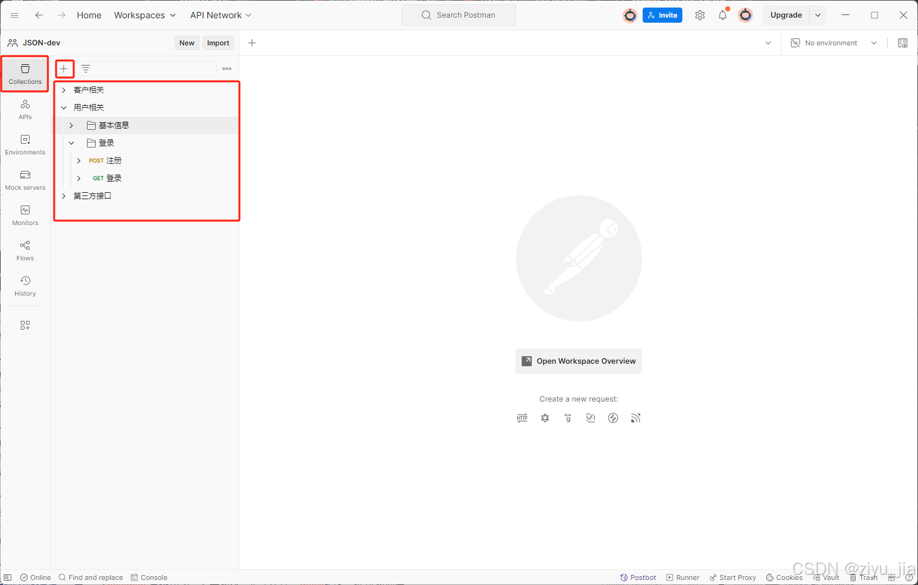Open the help icon in status bar
This screenshot has height=585, width=918.
pyautogui.click(x=909, y=577)
